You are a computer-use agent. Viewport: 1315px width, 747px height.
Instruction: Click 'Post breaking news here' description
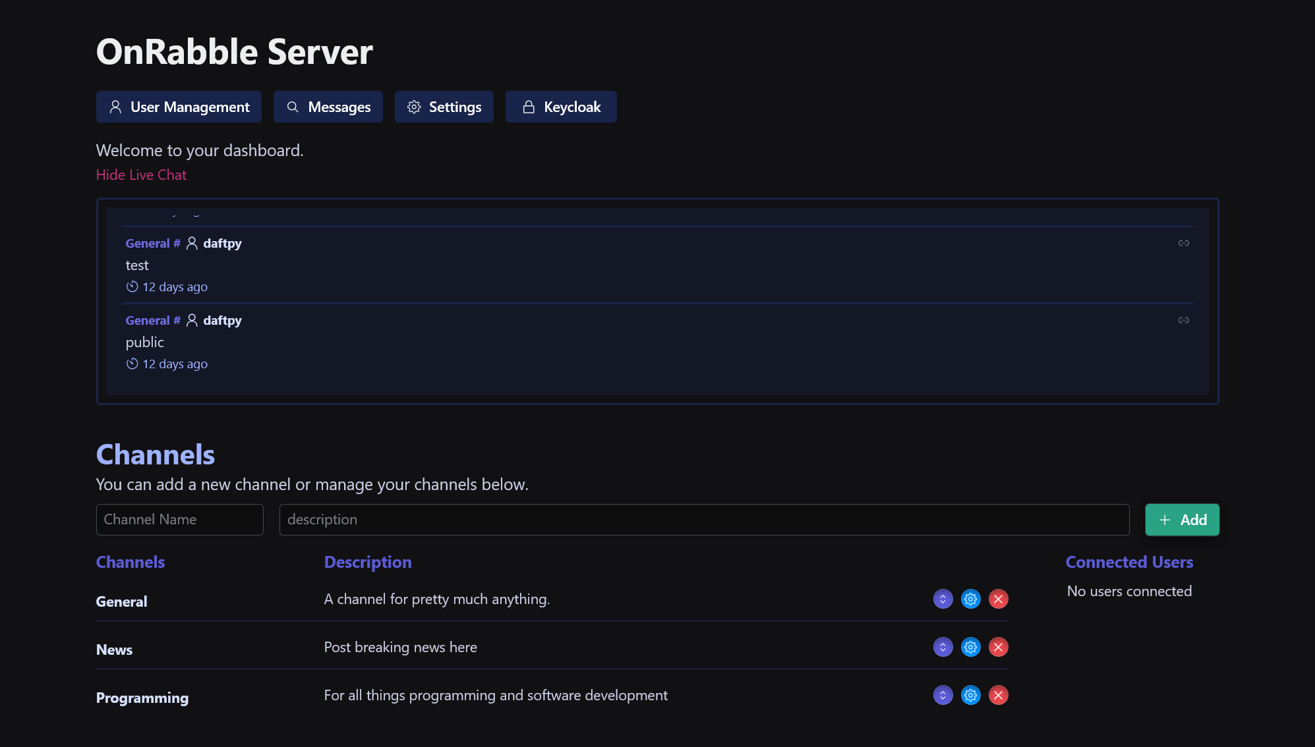pyautogui.click(x=401, y=647)
